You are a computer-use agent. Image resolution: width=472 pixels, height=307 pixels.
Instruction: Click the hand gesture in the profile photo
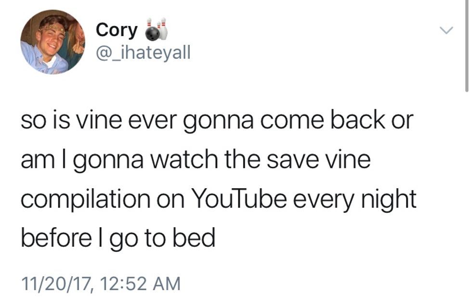78,47
